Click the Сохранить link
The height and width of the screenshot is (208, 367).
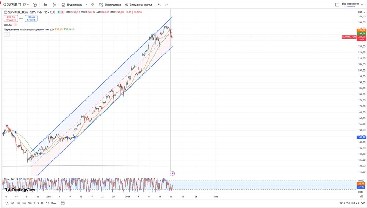point(350,6)
